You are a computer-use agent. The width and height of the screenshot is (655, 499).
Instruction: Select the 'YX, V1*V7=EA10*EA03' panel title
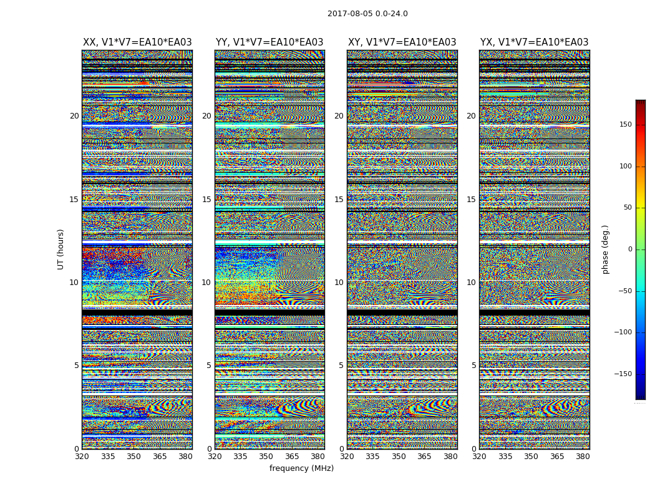point(534,42)
